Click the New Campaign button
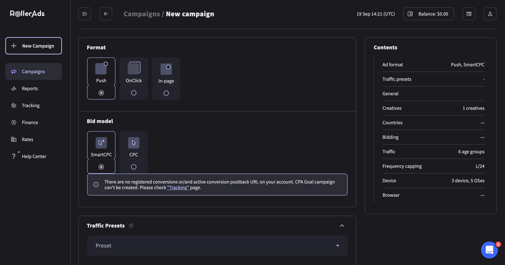This screenshot has width=505, height=265. click(33, 46)
